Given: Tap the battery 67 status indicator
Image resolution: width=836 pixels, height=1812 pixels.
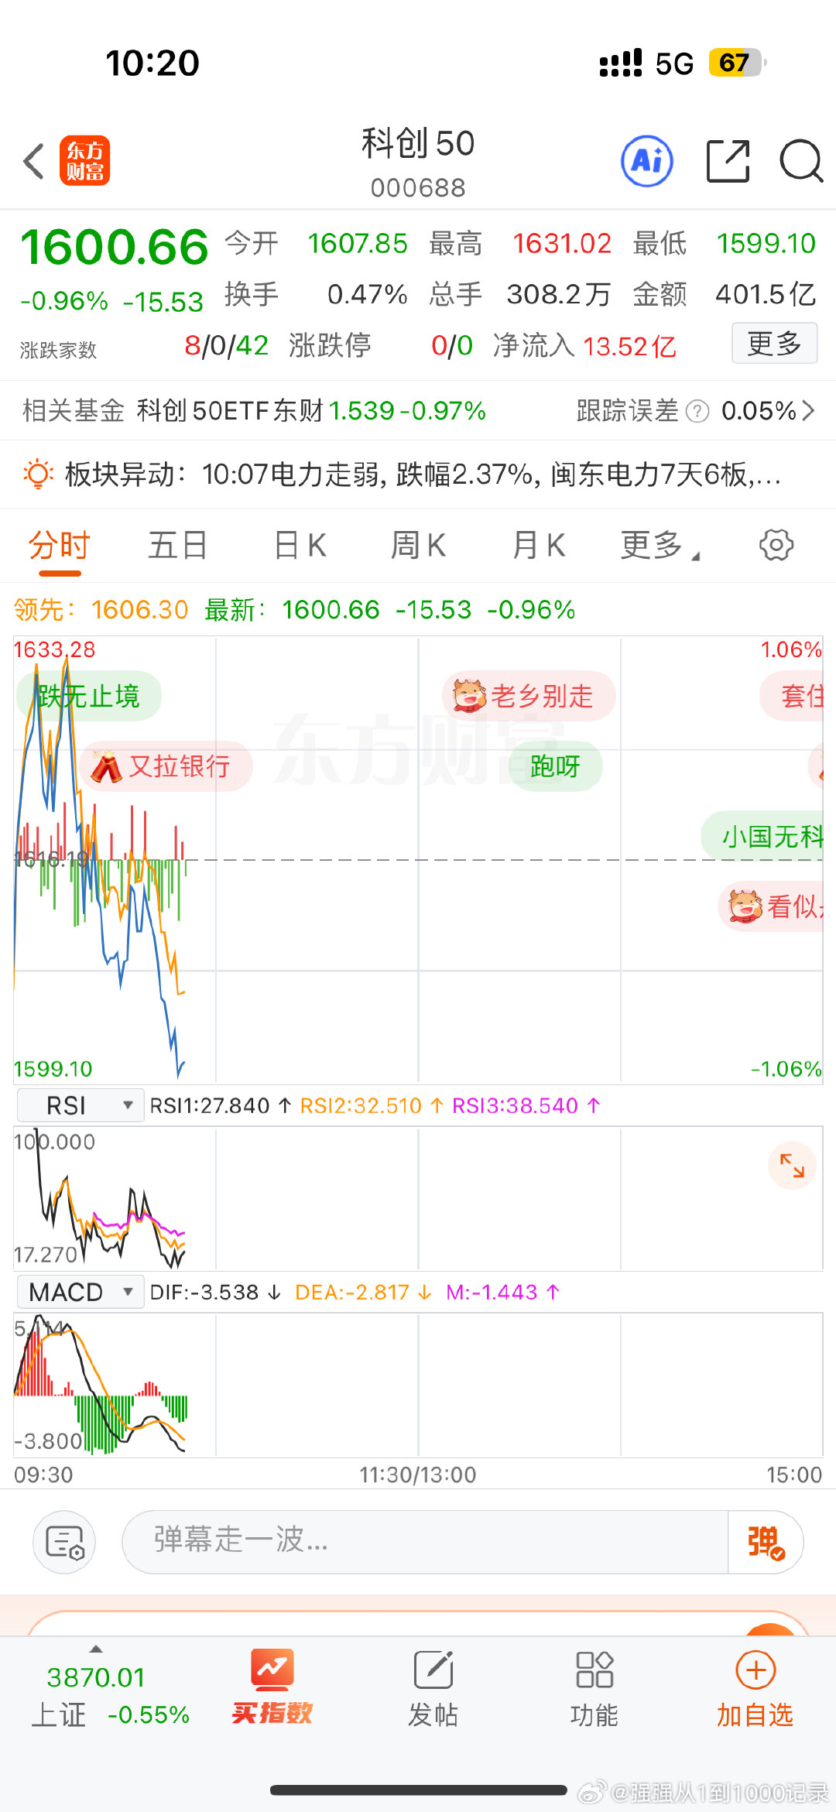Looking at the screenshot, I should 738,63.
